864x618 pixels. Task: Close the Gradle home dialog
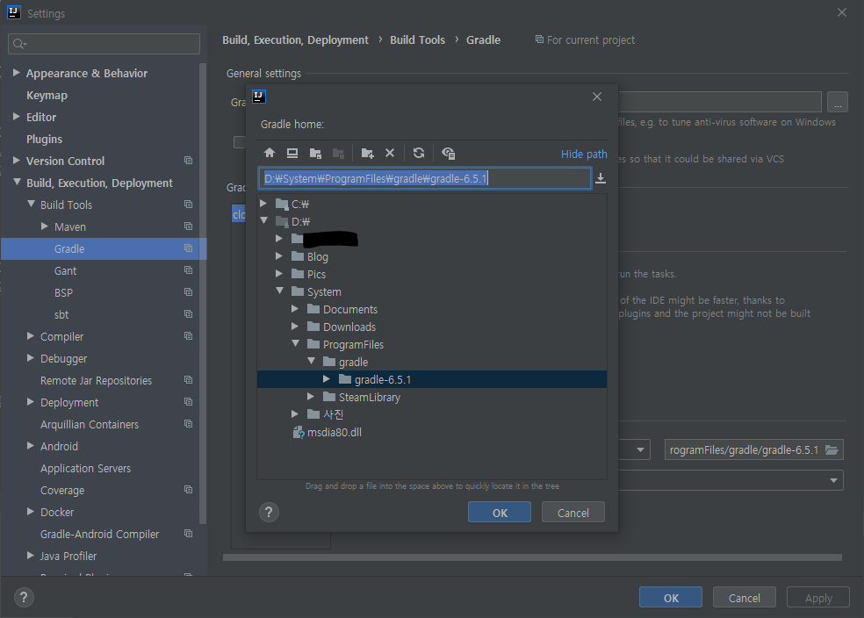pos(597,97)
